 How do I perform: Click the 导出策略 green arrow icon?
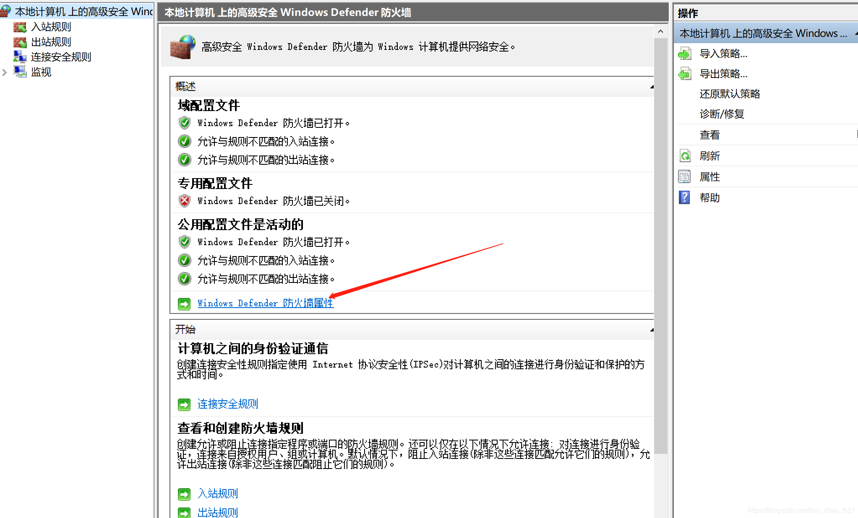point(685,74)
